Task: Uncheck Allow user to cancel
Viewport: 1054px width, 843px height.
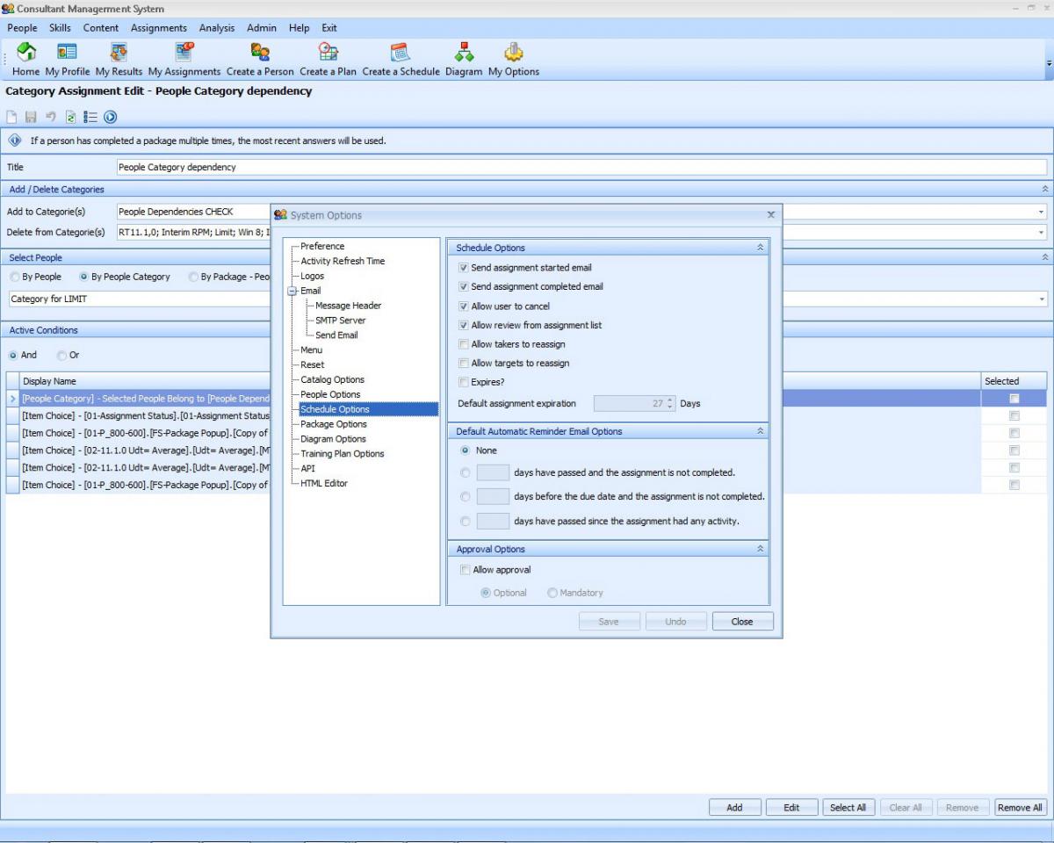Action: (x=464, y=306)
